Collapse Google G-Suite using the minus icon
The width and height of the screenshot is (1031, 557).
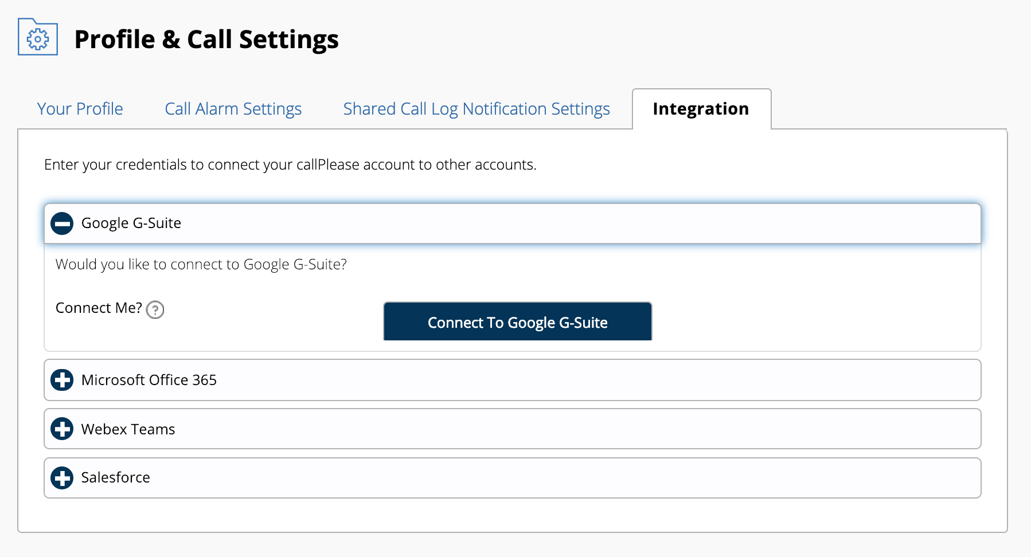(x=62, y=223)
